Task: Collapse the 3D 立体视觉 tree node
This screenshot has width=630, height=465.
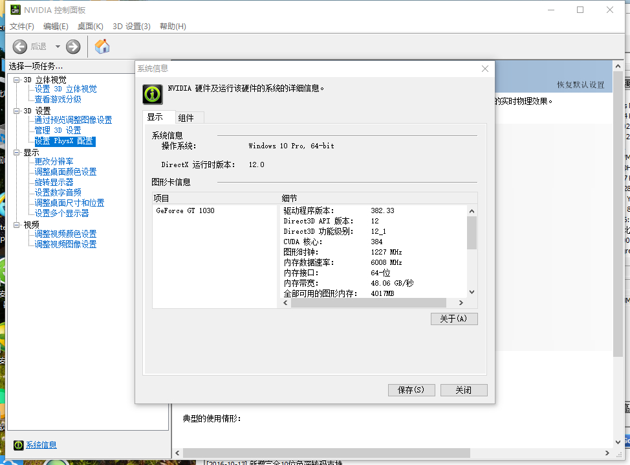Action: (x=16, y=80)
